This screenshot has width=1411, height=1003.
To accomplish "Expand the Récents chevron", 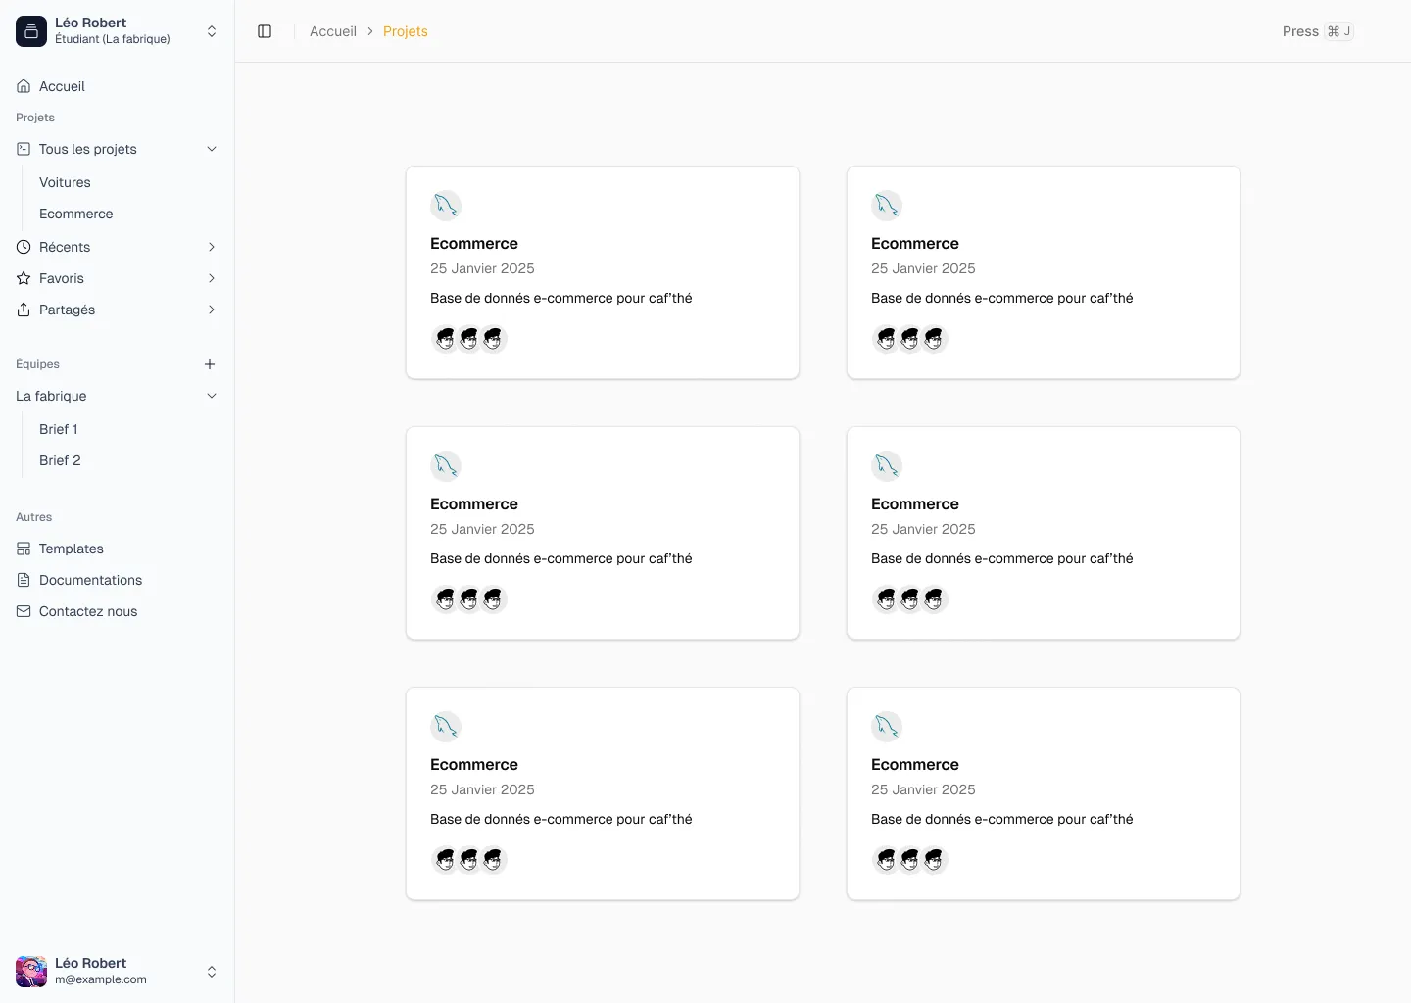I will pos(212,247).
